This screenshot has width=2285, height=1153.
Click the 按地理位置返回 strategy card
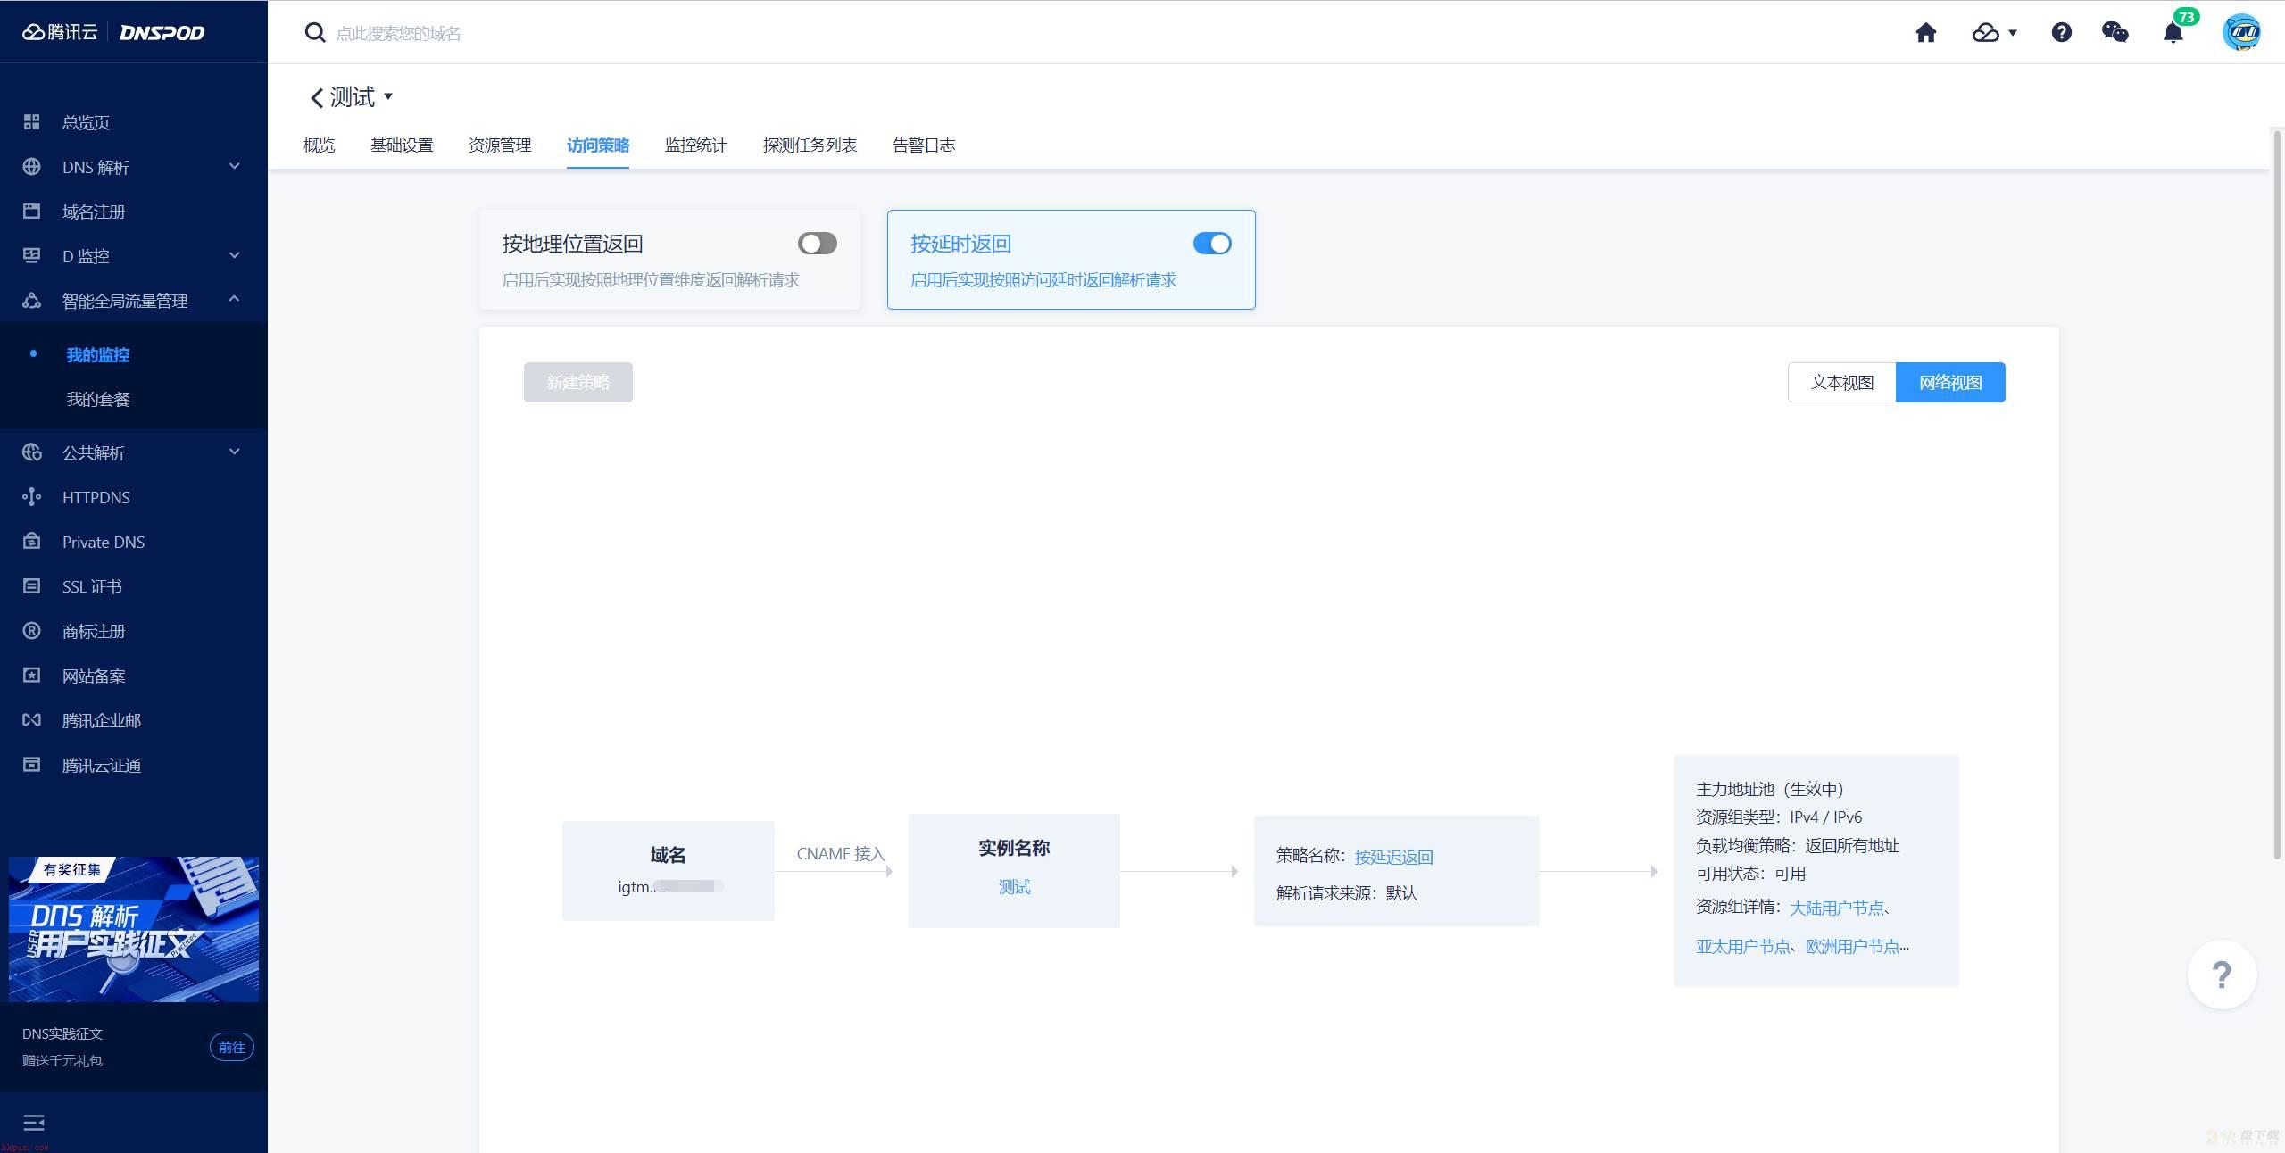click(669, 260)
